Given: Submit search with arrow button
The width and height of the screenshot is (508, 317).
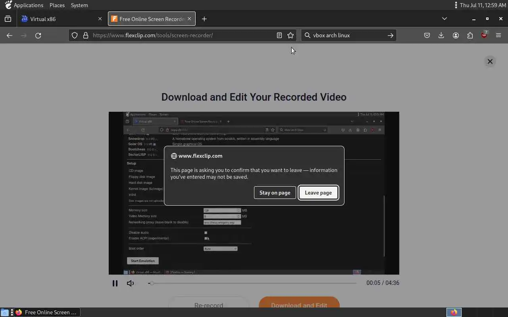Looking at the screenshot, I should [391, 35].
